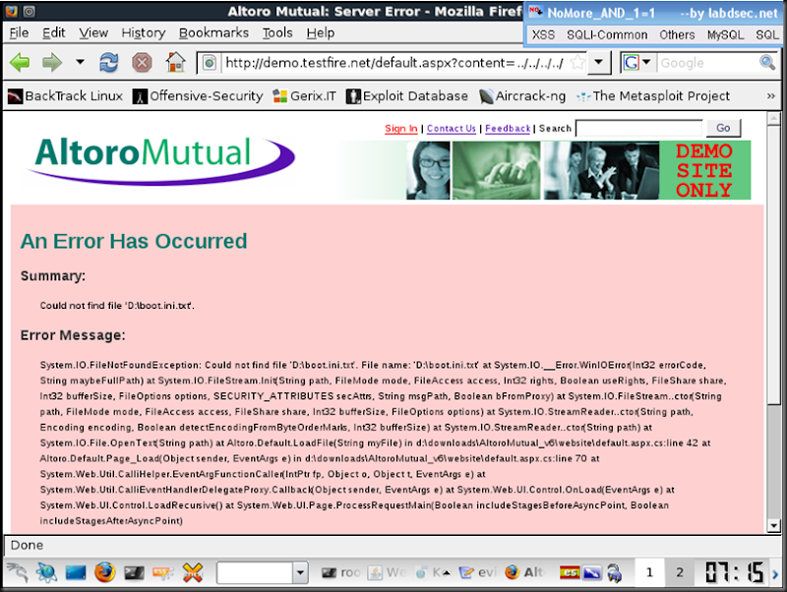Click the taskbar command input box
The width and height of the screenshot is (787, 592).
[255, 572]
